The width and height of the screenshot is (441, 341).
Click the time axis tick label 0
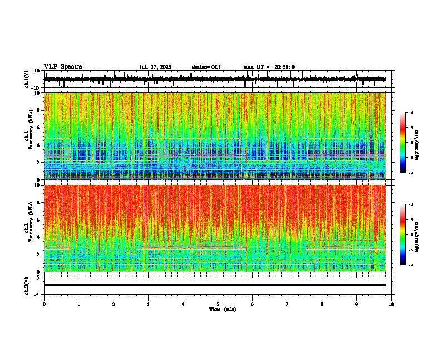coord(44,304)
